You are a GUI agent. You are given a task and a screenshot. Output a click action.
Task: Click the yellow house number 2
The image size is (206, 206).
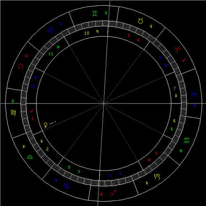[x=47, y=149]
